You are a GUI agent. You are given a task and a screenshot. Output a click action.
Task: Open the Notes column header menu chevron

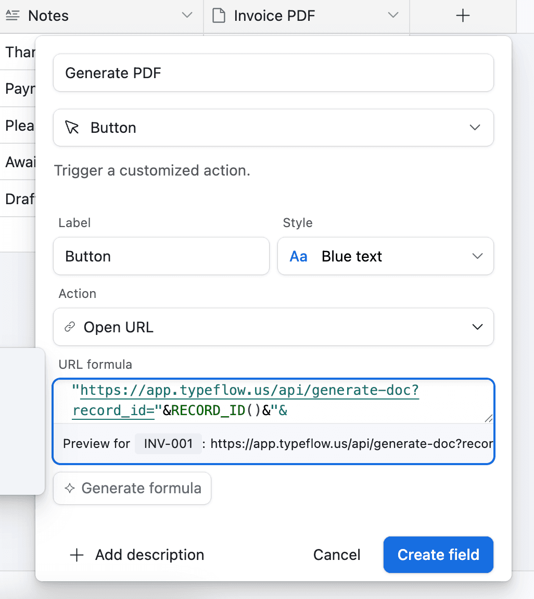187,16
